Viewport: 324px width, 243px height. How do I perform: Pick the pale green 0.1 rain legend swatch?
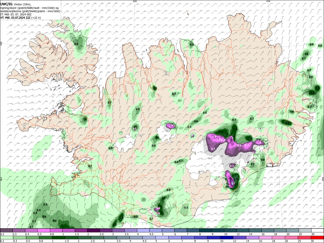point(7,238)
